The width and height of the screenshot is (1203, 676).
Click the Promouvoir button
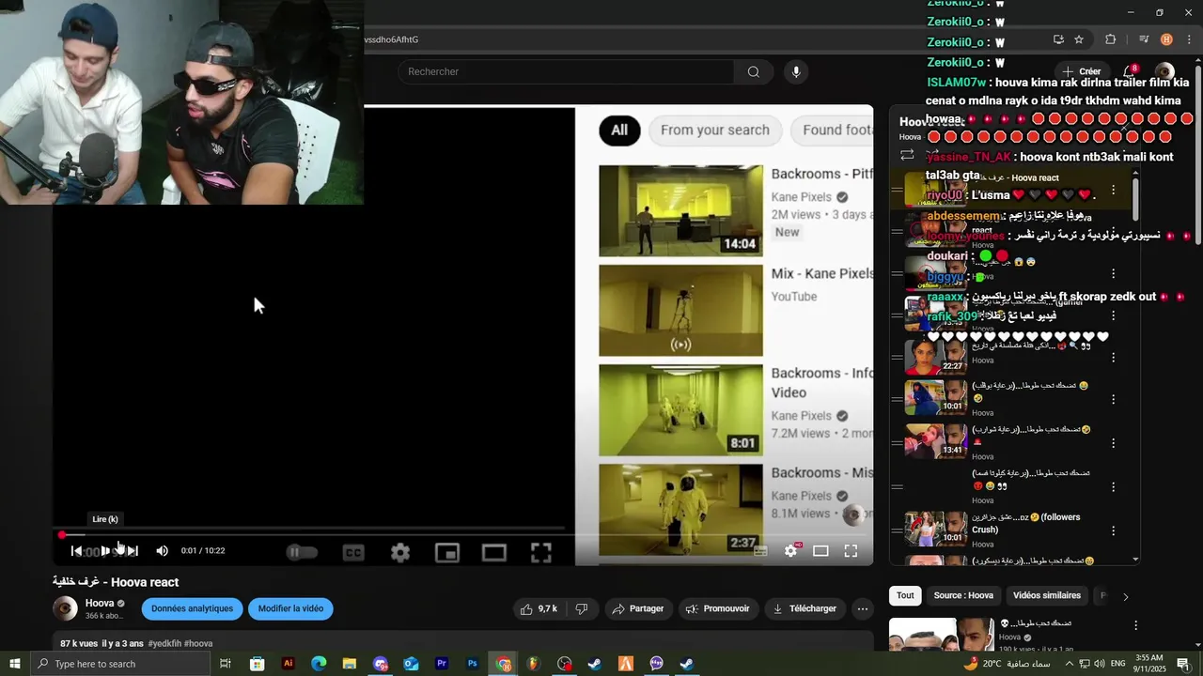click(x=718, y=609)
